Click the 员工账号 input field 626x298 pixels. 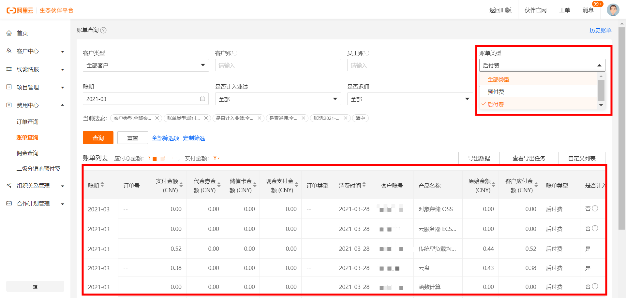pyautogui.click(x=410, y=65)
